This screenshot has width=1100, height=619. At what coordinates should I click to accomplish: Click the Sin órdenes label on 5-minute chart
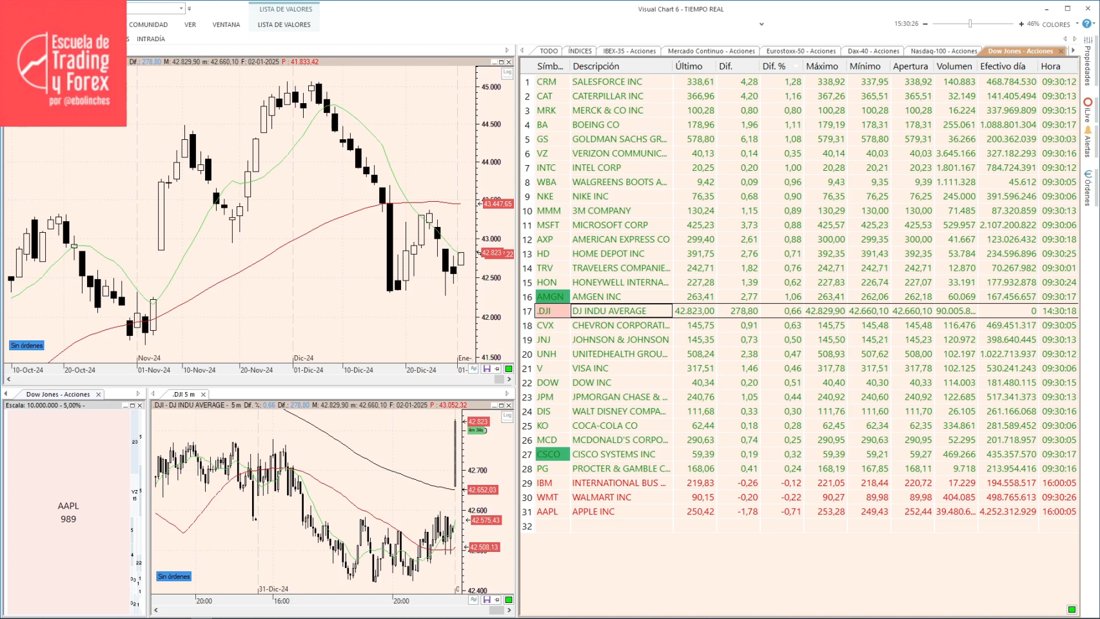(174, 576)
